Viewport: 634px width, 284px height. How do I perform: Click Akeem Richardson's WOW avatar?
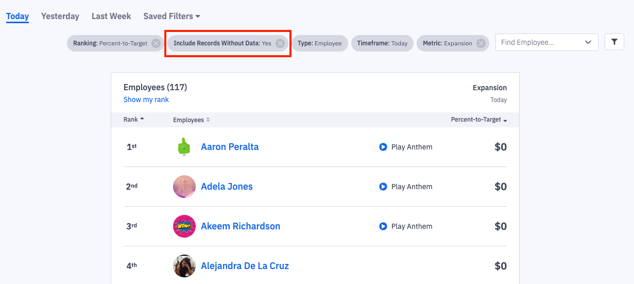point(184,226)
